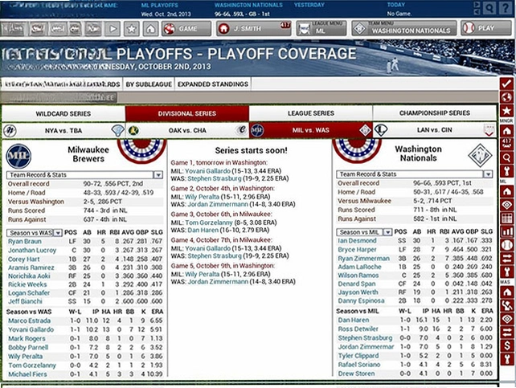Open WAS player roster sidebar icon
The width and height of the screenshot is (516, 388).
coord(507,305)
